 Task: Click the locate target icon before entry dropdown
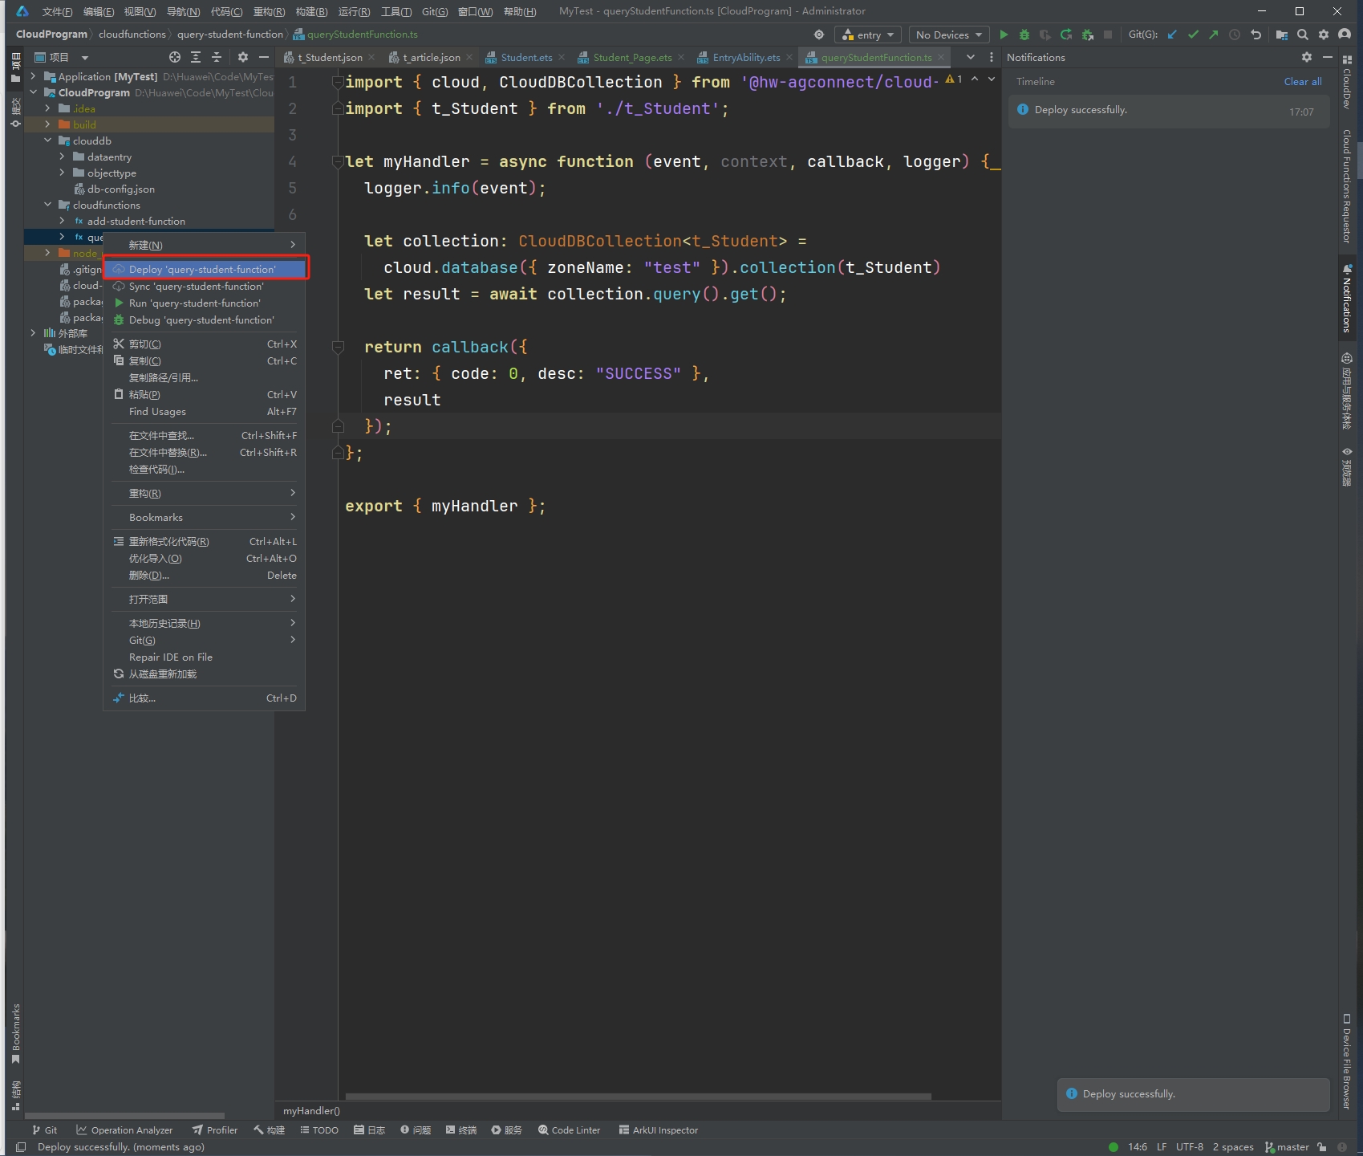(819, 35)
